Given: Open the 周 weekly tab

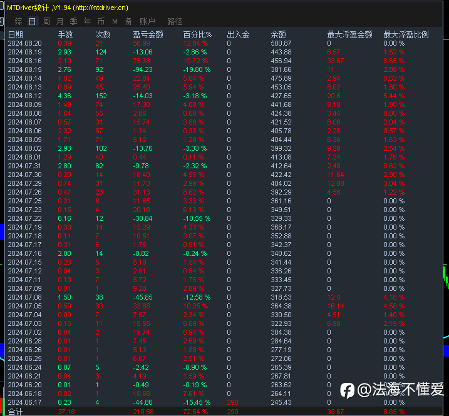Looking at the screenshot, I should click(x=46, y=21).
